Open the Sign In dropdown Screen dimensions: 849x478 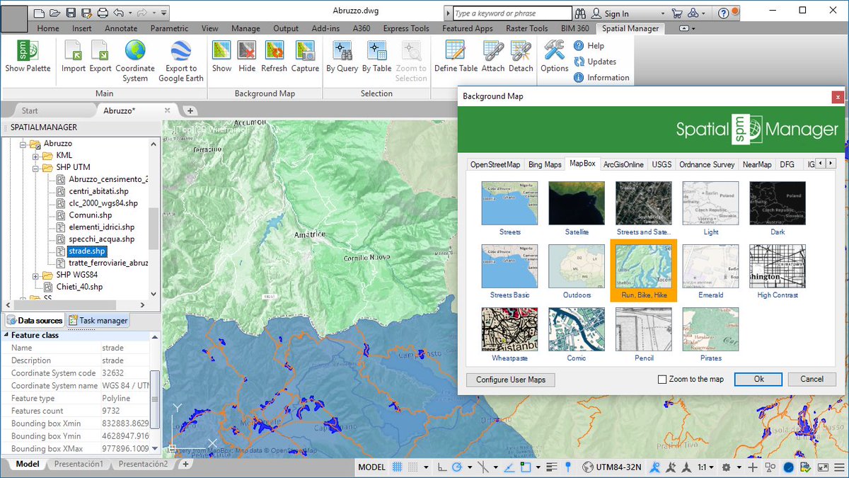click(662, 13)
